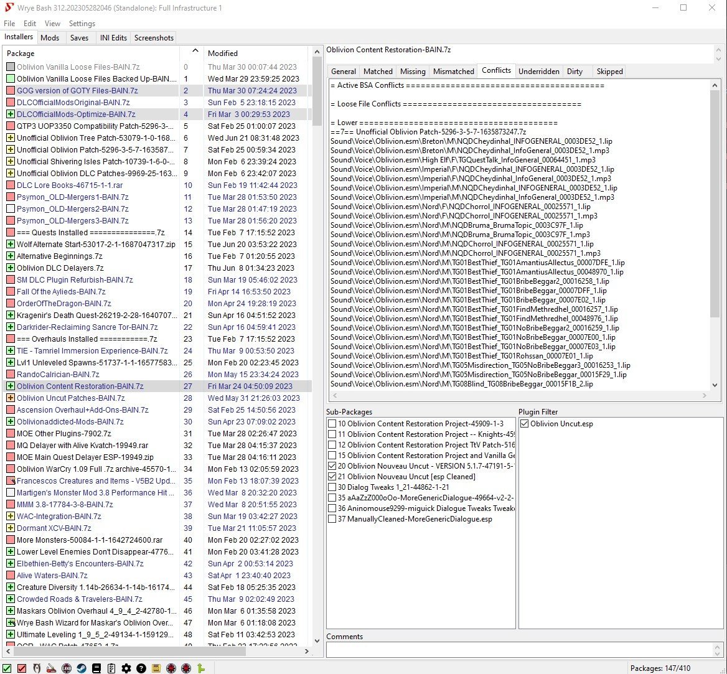The height and width of the screenshot is (674, 727).
Task: Show the Mismatched files tab
Action: tap(454, 72)
